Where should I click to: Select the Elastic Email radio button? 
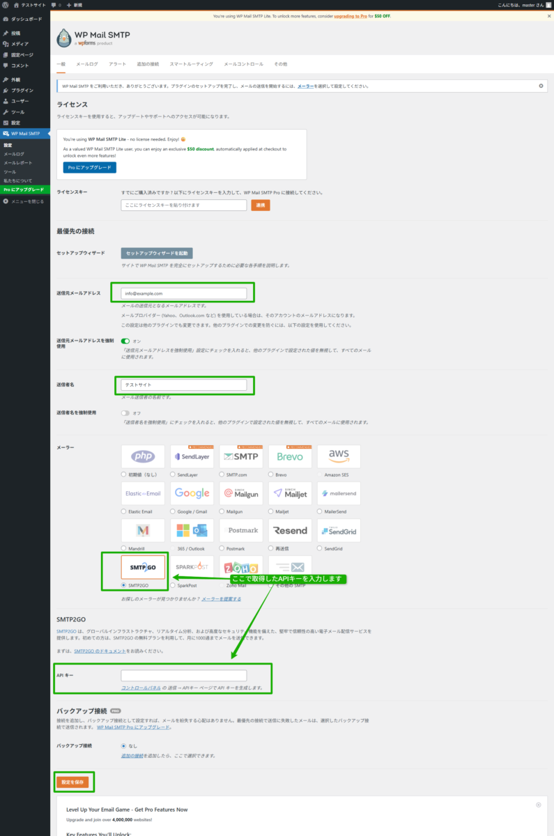pyautogui.click(x=124, y=511)
